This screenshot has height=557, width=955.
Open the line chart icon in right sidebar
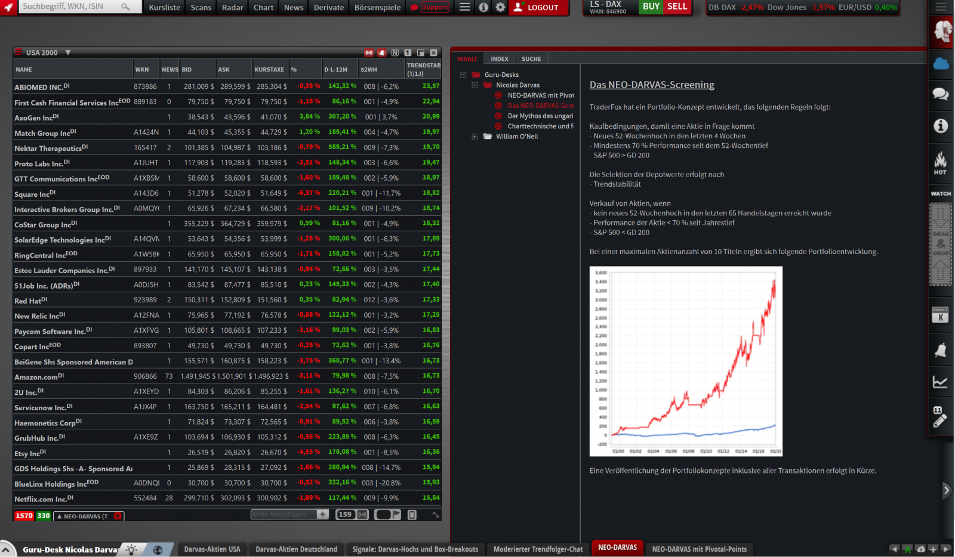point(941,382)
